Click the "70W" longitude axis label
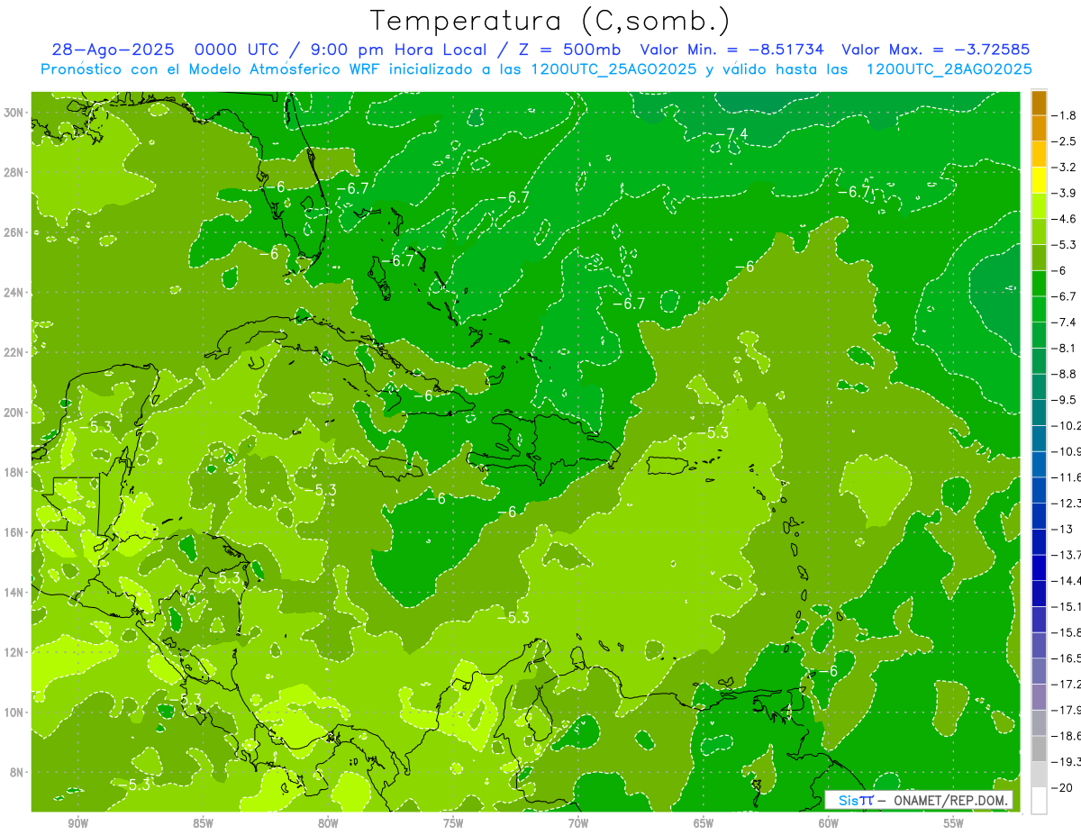Screen dimensions: 1081x835 [578, 823]
